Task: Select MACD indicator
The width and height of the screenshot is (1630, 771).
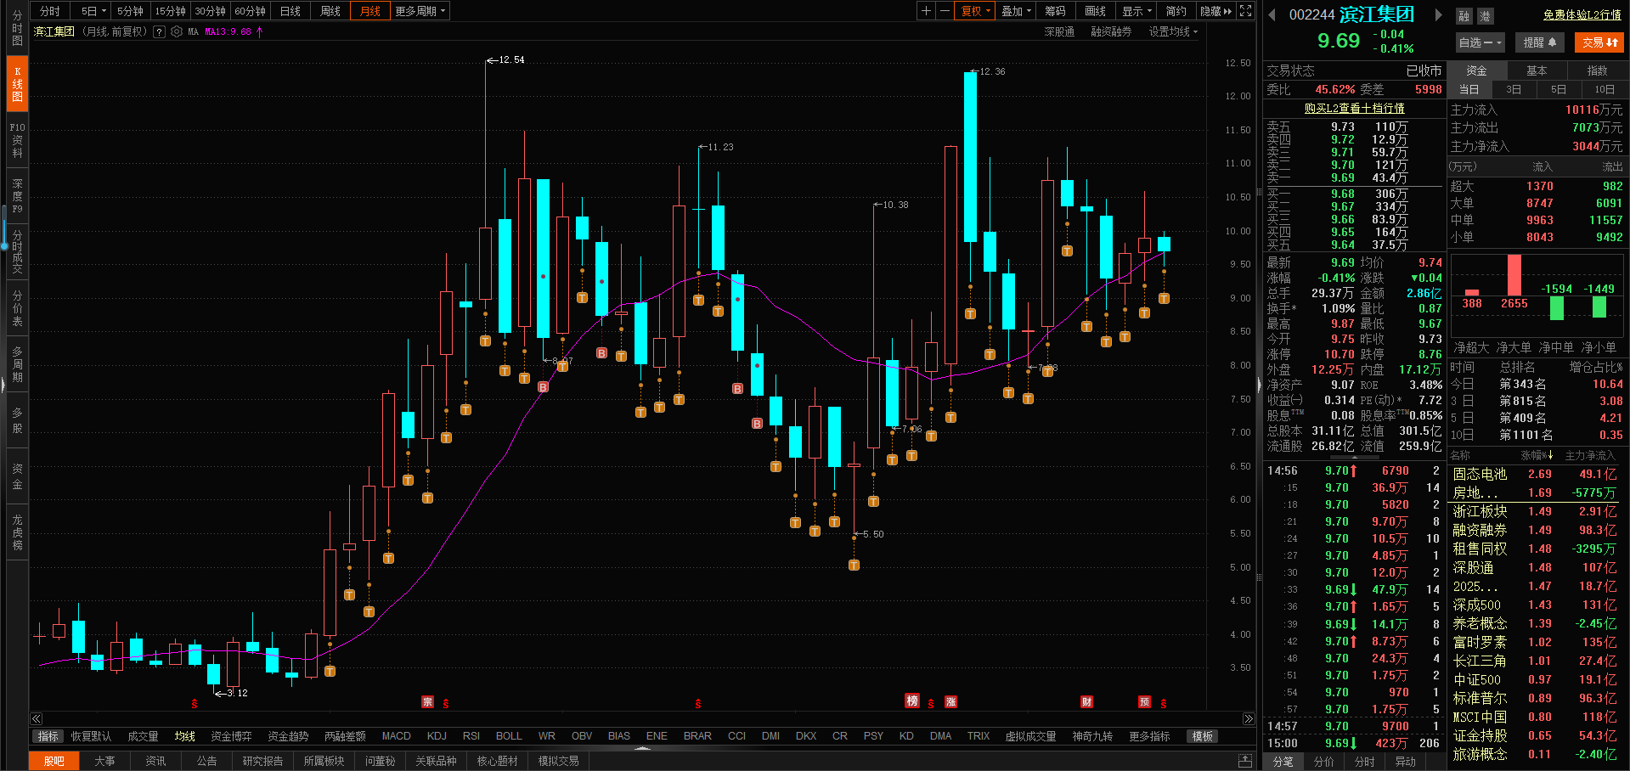Action: click(396, 736)
